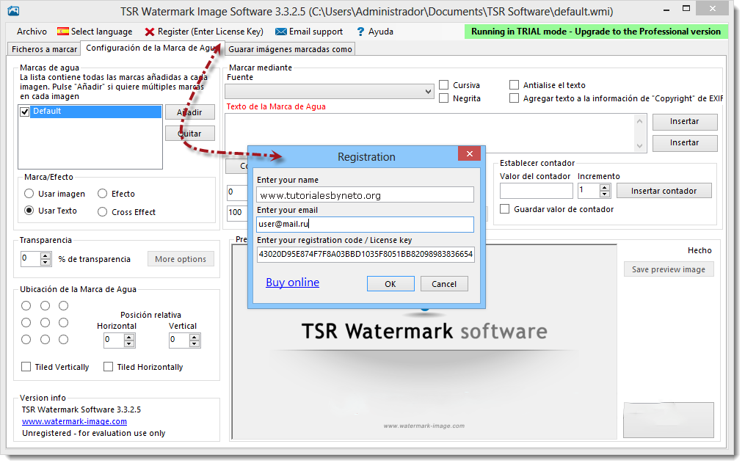Increase the Incremento counter value
745x466 pixels.
pyautogui.click(x=605, y=188)
